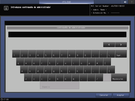Toggle the Mayúsculas shift key
Screen dimensions: 135x101
(119, 77)
